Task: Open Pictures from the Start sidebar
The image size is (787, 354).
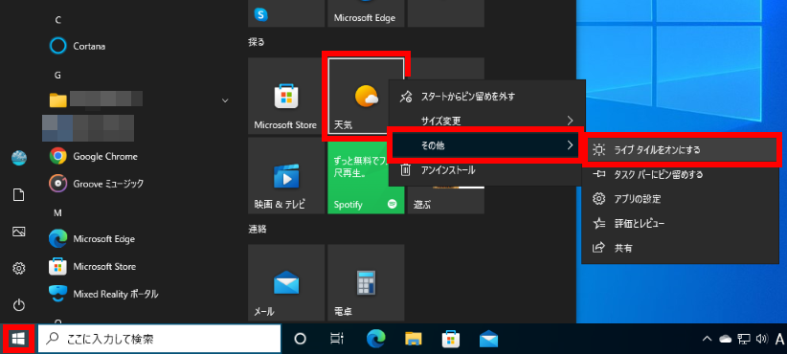Action: pos(18,232)
